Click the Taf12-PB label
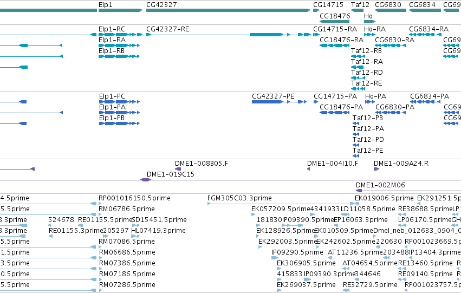Image resolution: width=461 pixels, height=293 pixels. pos(368,118)
